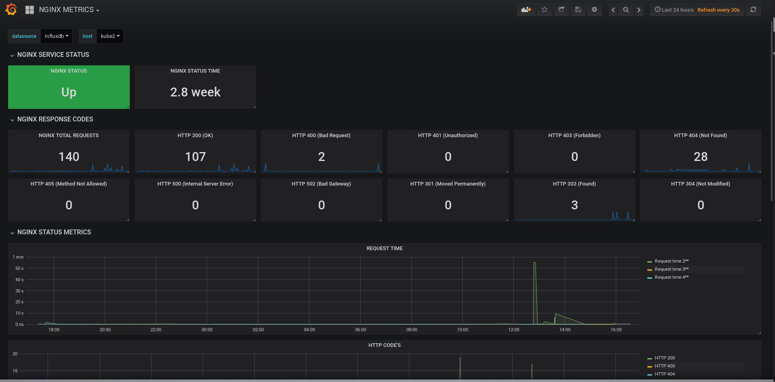
Task: Open the NGINX TOTAL REQUESTS panel title menu
Action: [x=69, y=136]
